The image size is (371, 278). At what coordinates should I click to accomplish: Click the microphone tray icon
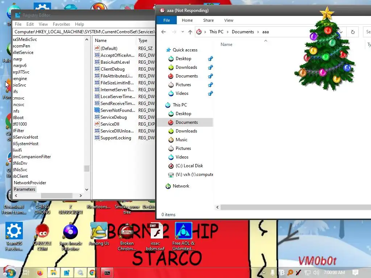pyautogui.click(x=272, y=273)
